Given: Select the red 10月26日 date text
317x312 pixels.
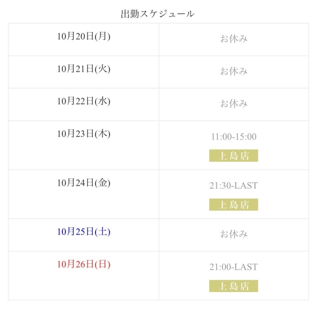Looking at the screenshot, I should point(76,264).
